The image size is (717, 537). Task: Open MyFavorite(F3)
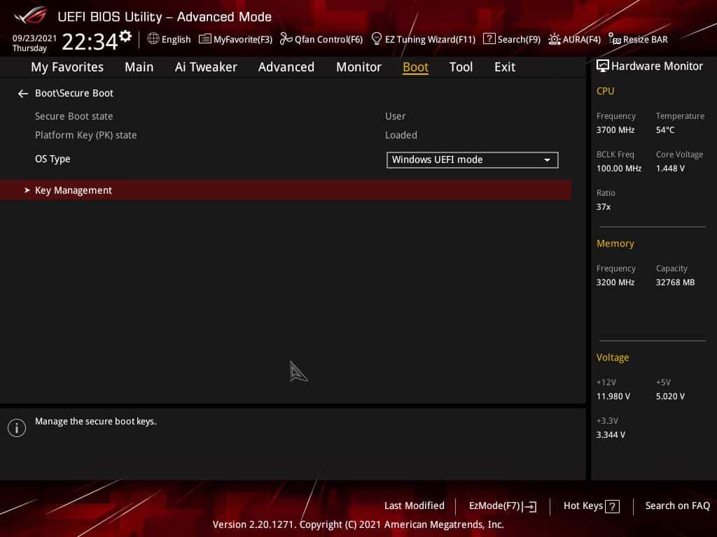click(236, 39)
